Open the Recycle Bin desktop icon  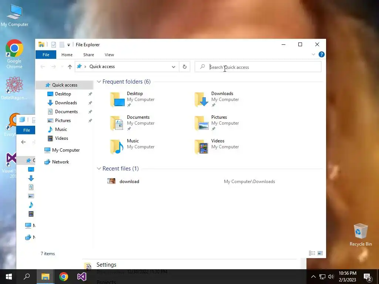pos(360,235)
